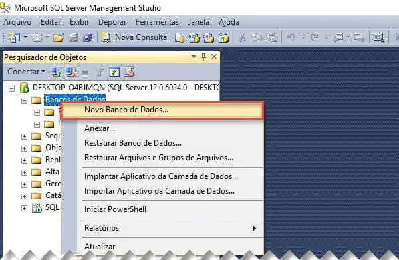Open the Ajuda menu
Viewport: 399px width, 260px height.
(x=229, y=22)
